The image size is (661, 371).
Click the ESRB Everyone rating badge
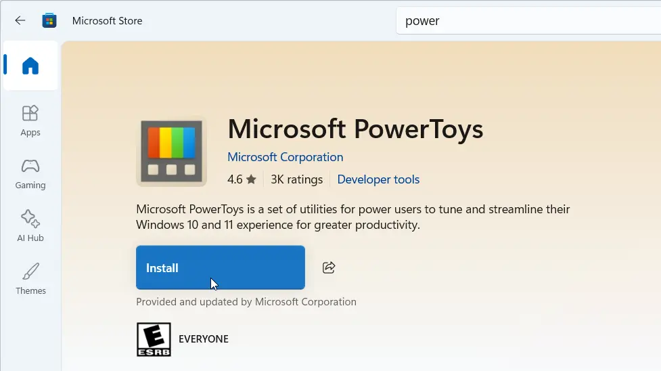154,339
